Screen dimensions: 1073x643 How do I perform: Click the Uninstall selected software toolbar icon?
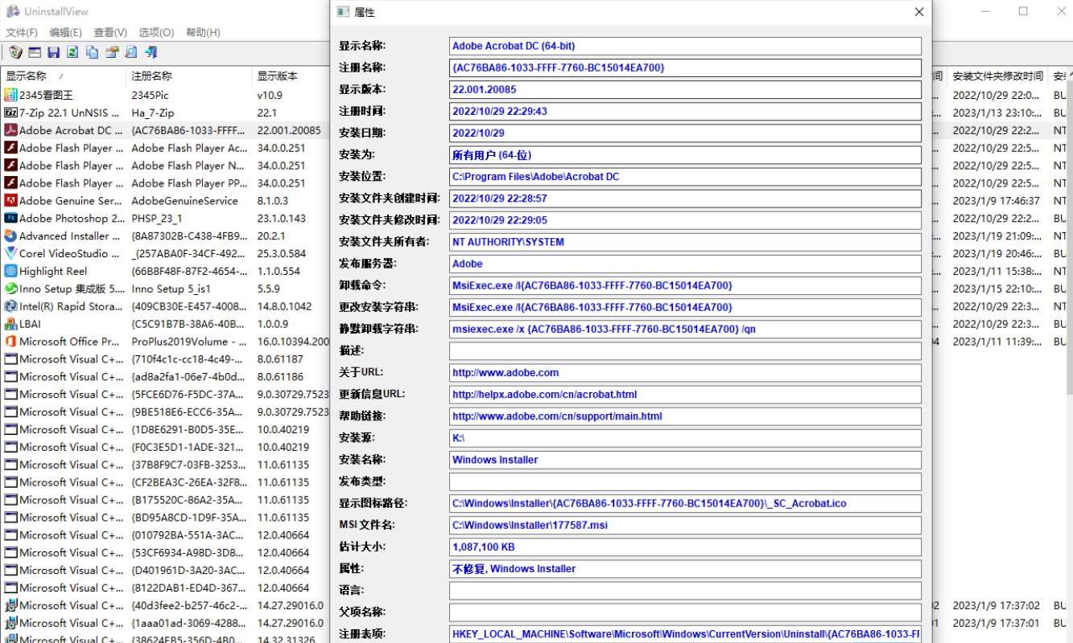(x=15, y=52)
